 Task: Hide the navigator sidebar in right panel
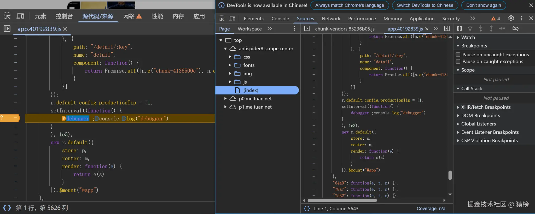307,28
